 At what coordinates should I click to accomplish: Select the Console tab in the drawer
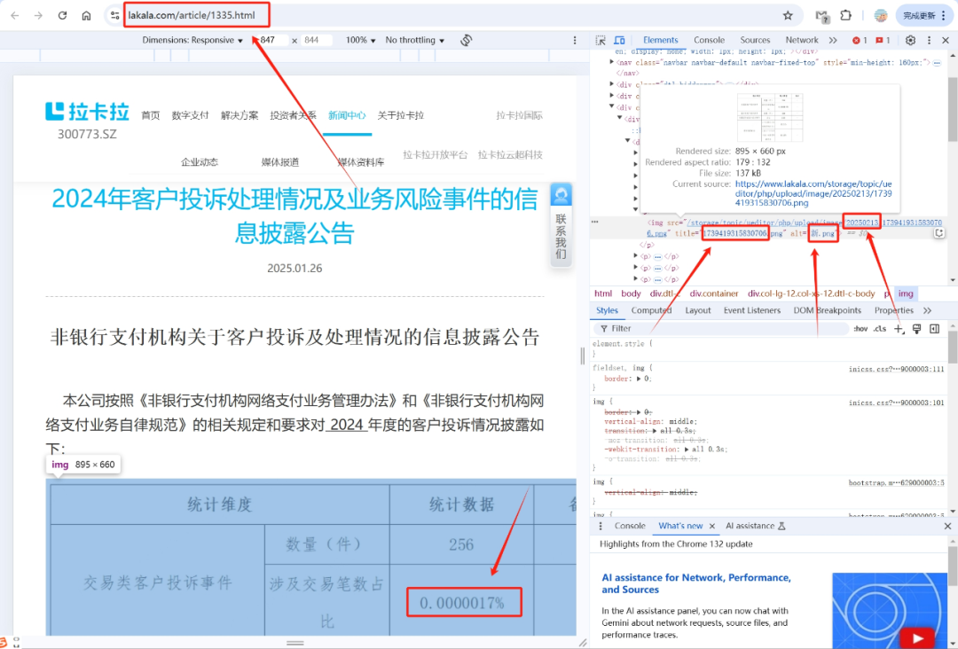630,526
